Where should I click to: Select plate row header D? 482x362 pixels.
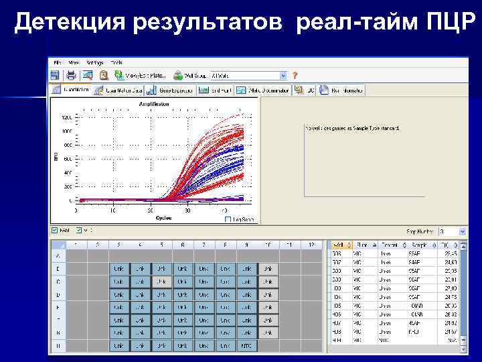point(58,294)
